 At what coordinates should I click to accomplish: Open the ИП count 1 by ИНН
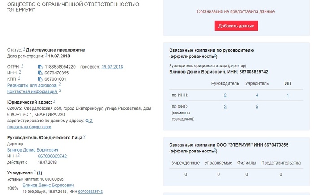click(x=288, y=95)
